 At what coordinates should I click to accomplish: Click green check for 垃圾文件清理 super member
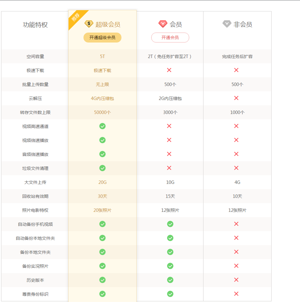point(102,168)
